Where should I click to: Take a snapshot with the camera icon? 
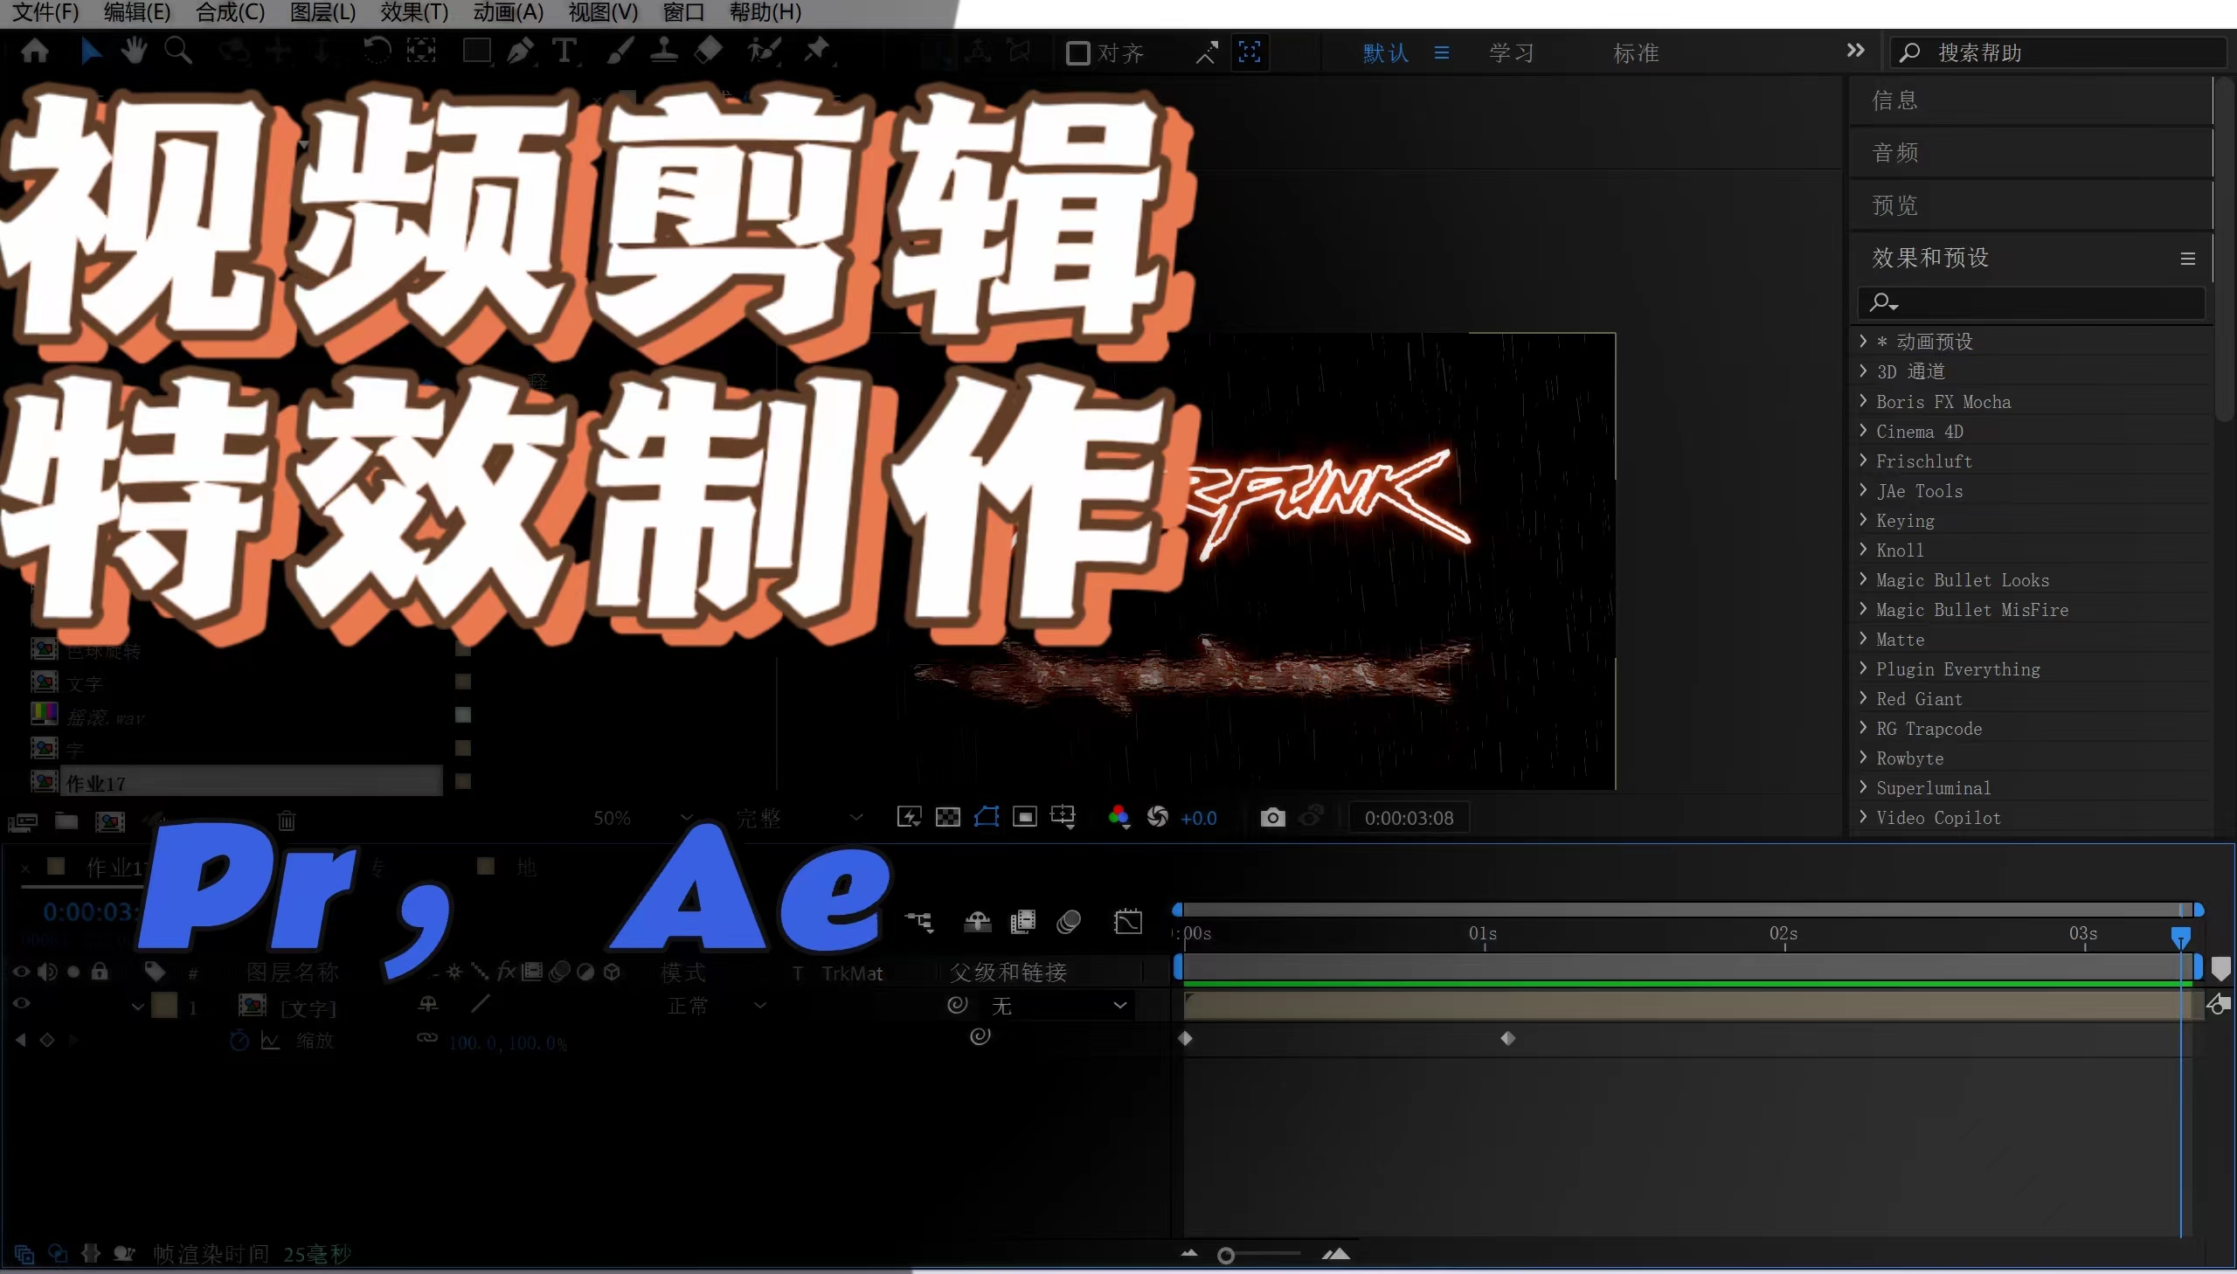[1272, 817]
